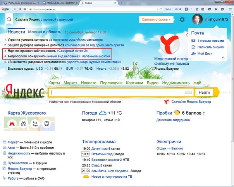Open the weather cloud indicator showing 11
This screenshot has height=187, width=234.
pyautogui.click(x=178, y=9)
